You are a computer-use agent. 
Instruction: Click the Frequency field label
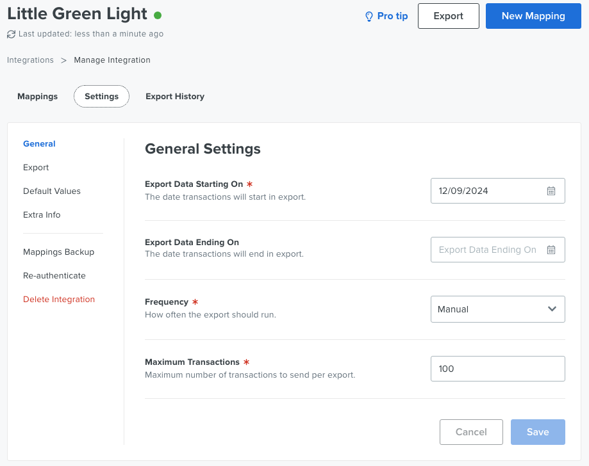(x=167, y=302)
